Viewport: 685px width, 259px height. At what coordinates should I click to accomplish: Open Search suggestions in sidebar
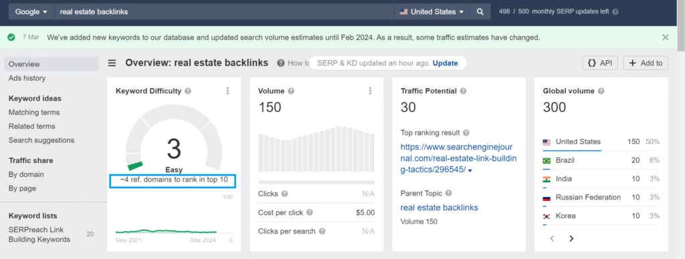(41, 140)
